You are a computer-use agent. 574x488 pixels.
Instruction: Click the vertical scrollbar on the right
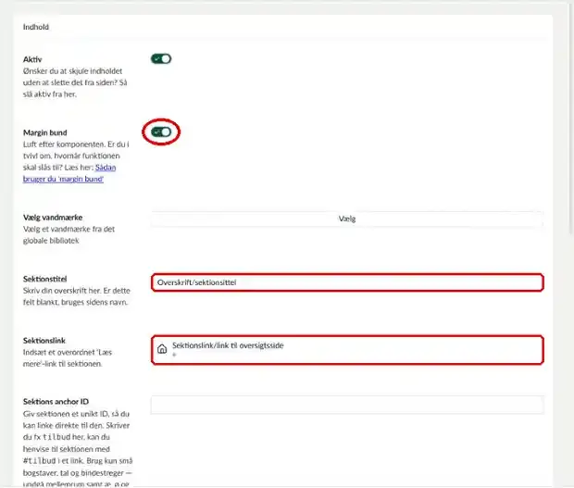pos(570,120)
